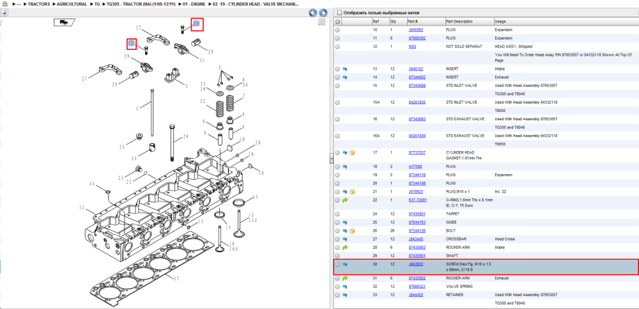This screenshot has height=309, width=639.
Task: Click 'NOT SOLD SEPARAT' description text
Action: pyautogui.click(x=464, y=47)
